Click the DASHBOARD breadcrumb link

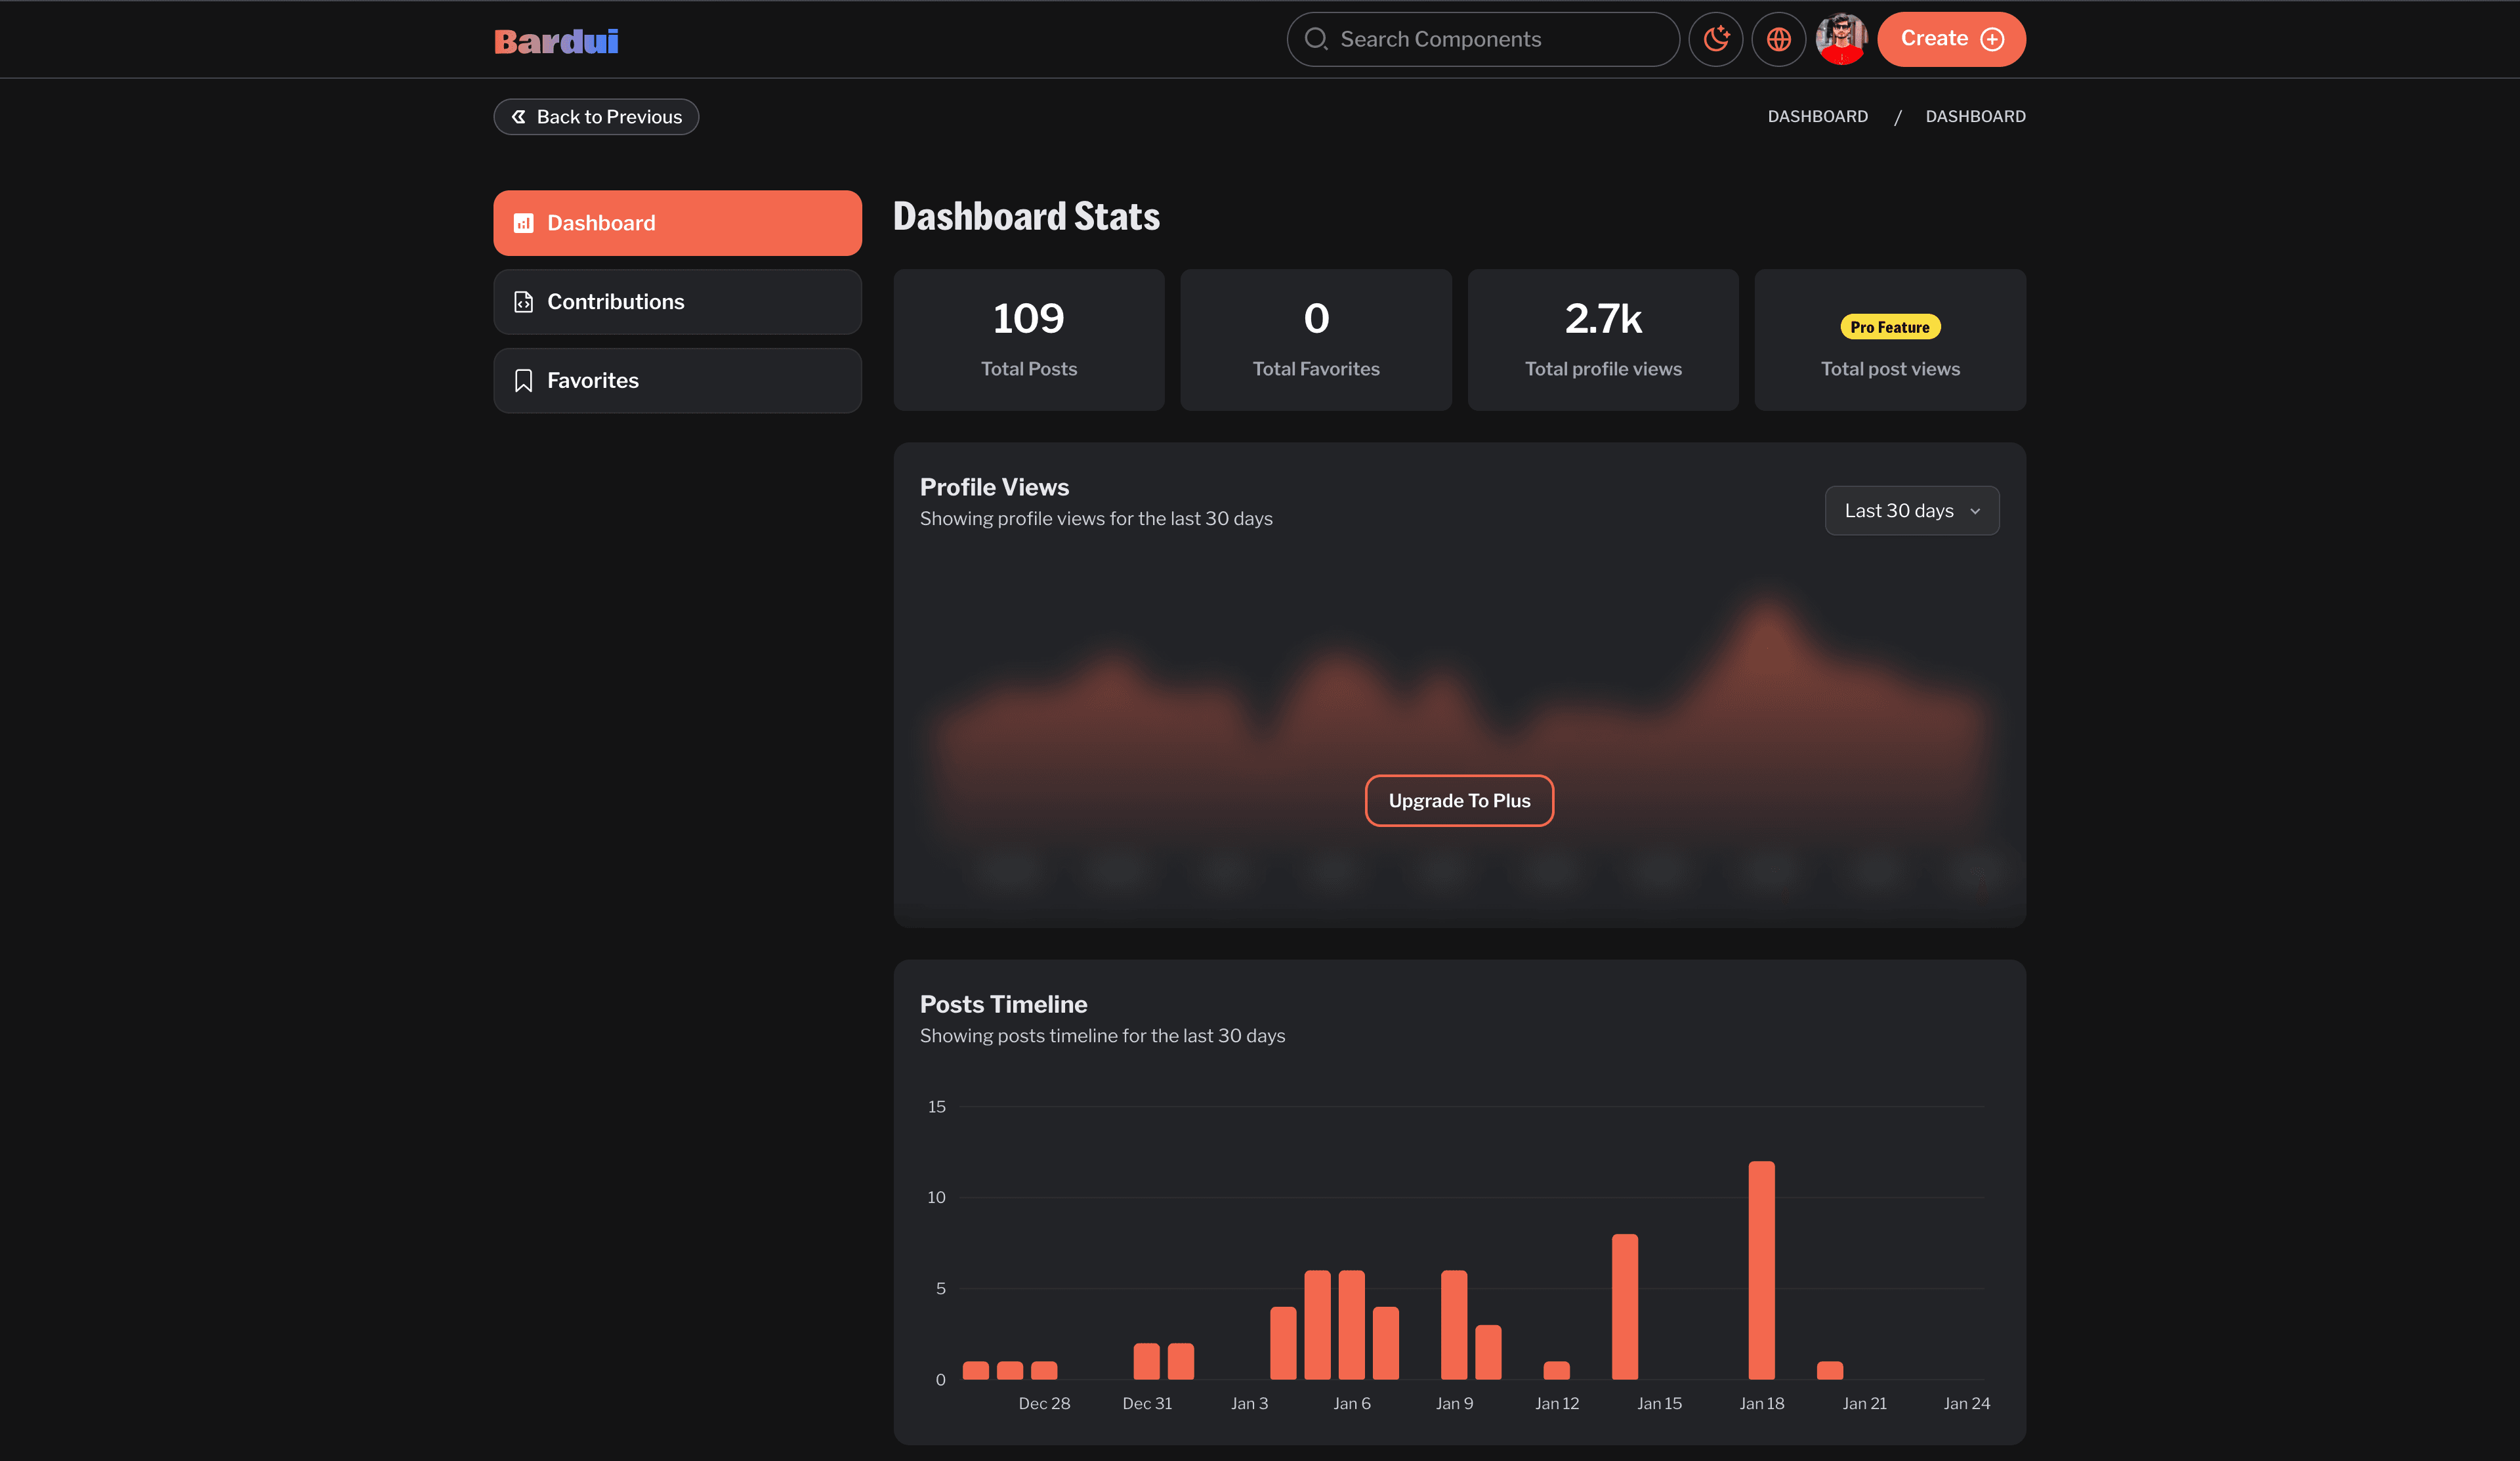coord(1818,116)
